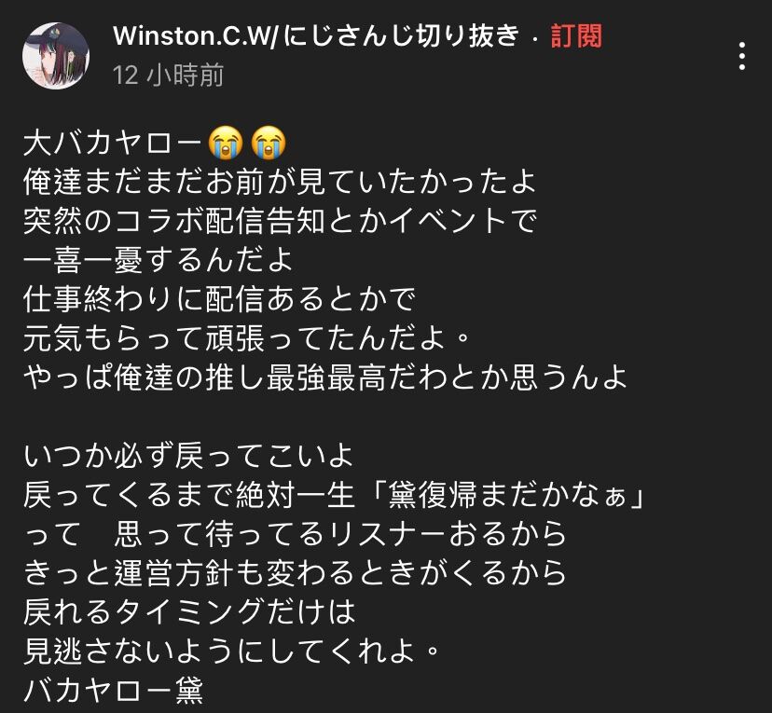Screen dimensions: 772x713
Task: Click the line いつか必ず戻ってこいよ
Action: coord(188,456)
